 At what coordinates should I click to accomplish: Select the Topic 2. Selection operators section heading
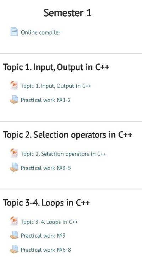coord(68,135)
